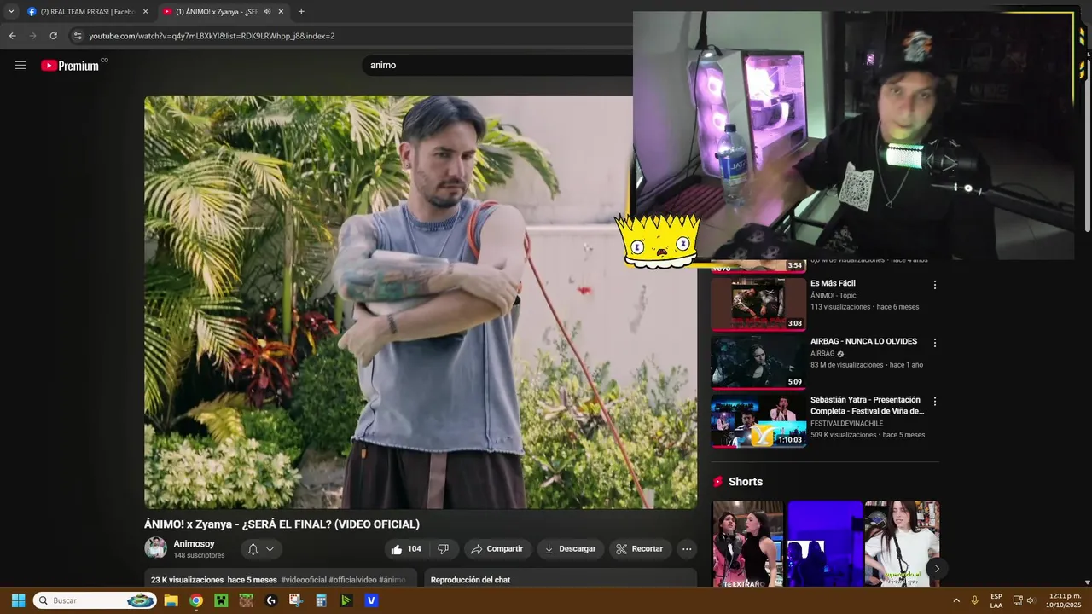The image size is (1092, 614).
Task: Open the Animosoy channel name link
Action: 194,544
